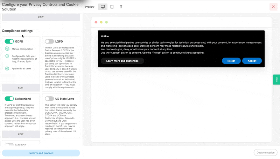Enable the LGPD toggle
280x159 pixels.
(x=49, y=41)
